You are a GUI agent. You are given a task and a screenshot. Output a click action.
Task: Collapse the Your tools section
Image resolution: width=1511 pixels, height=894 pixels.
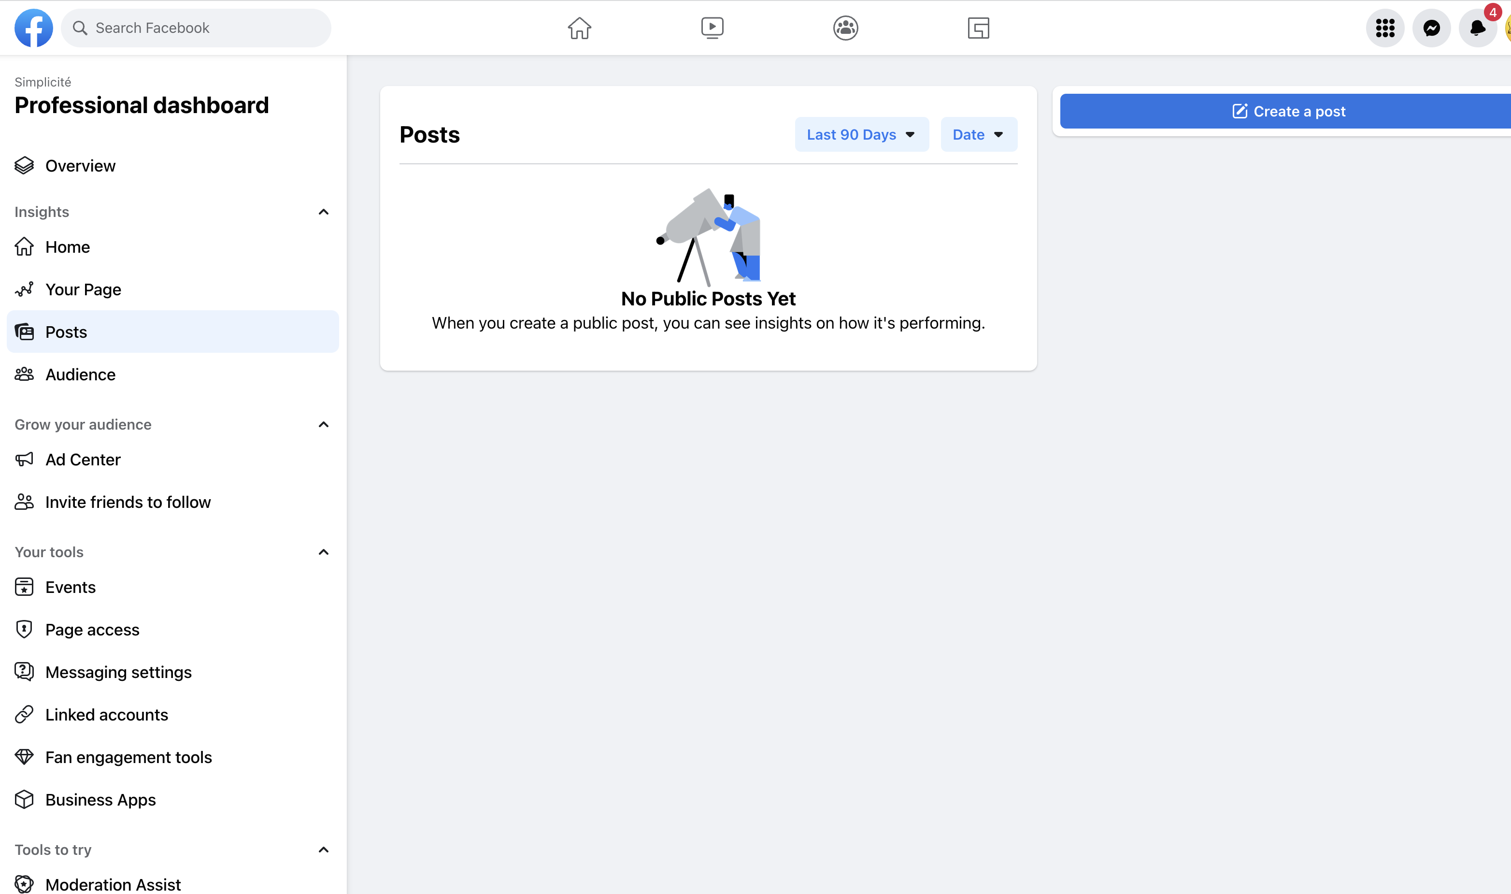coord(323,552)
